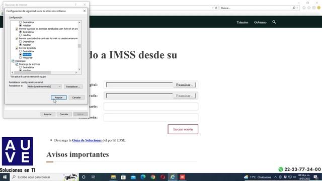Click the settings list scroll-right arrow

[76, 72]
